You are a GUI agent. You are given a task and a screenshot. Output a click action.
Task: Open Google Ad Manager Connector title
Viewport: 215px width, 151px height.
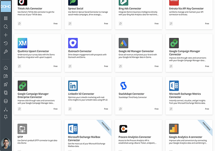[x=136, y=51]
